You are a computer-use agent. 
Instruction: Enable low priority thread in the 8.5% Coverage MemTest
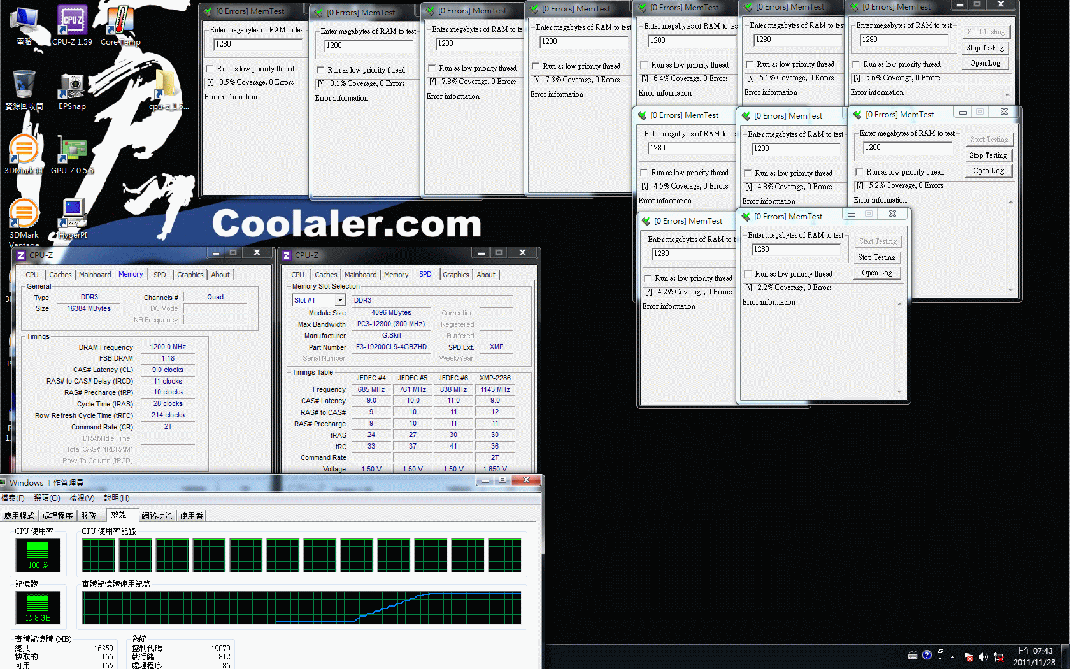(210, 69)
